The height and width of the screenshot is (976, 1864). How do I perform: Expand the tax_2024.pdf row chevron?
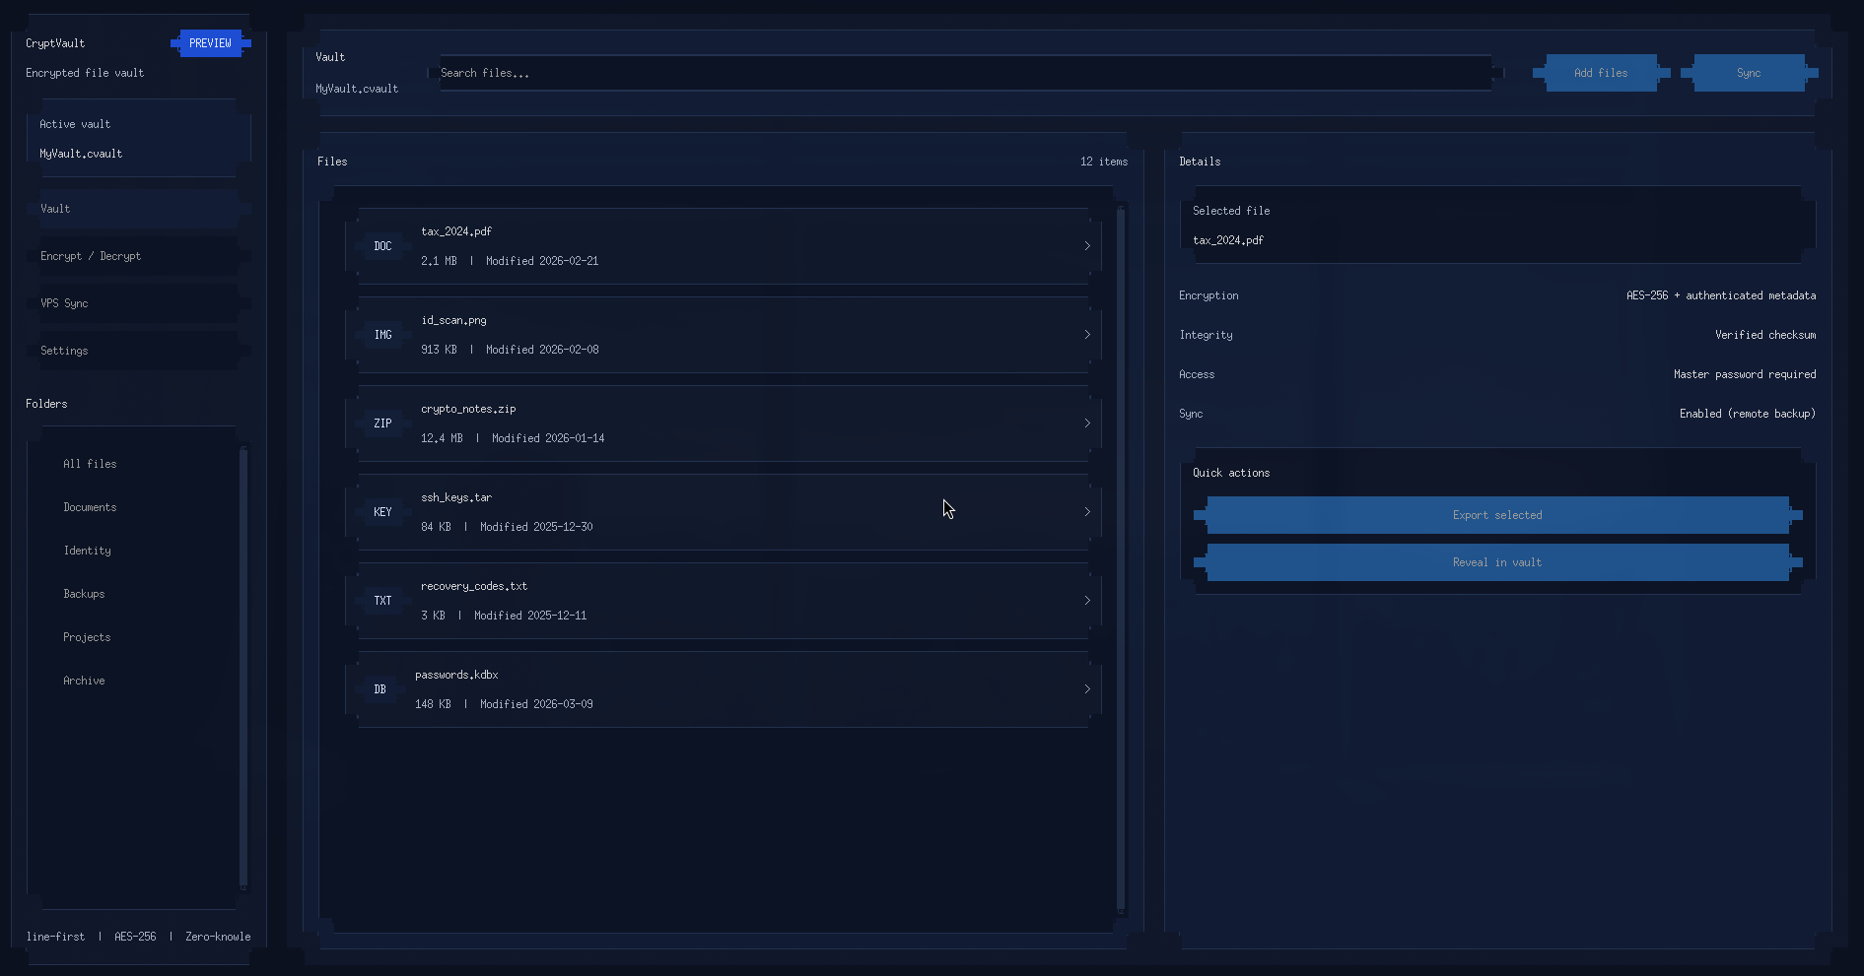coord(1087,246)
